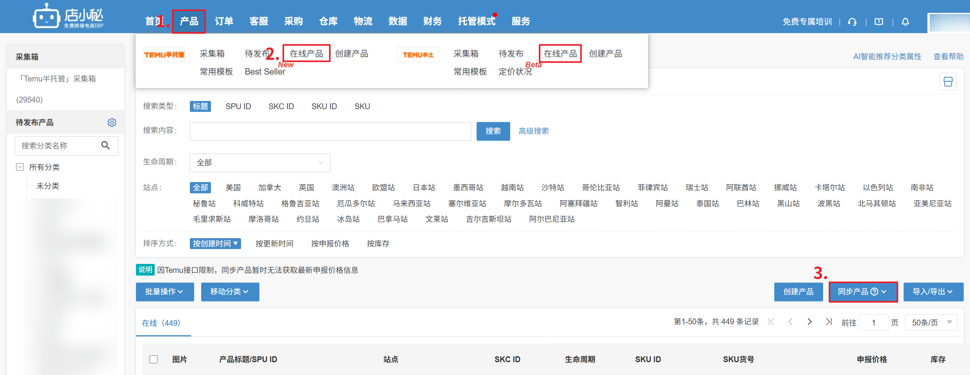This screenshot has height=375, width=970.
Task: Open settings gear beside 待发布产品
Action: (112, 122)
